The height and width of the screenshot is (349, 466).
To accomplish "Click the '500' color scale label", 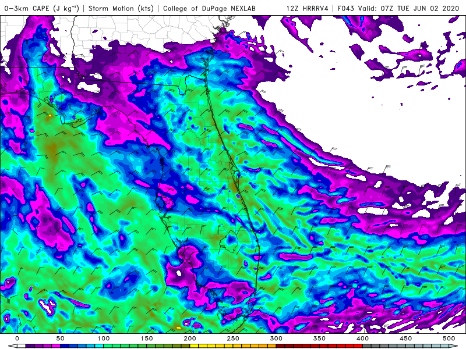I will (x=449, y=339).
